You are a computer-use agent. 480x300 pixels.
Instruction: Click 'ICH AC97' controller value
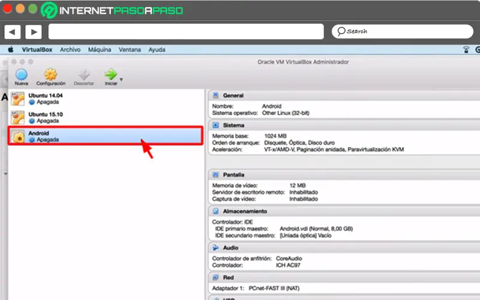point(288,265)
